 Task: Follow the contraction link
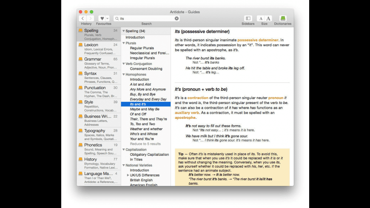click(x=198, y=98)
